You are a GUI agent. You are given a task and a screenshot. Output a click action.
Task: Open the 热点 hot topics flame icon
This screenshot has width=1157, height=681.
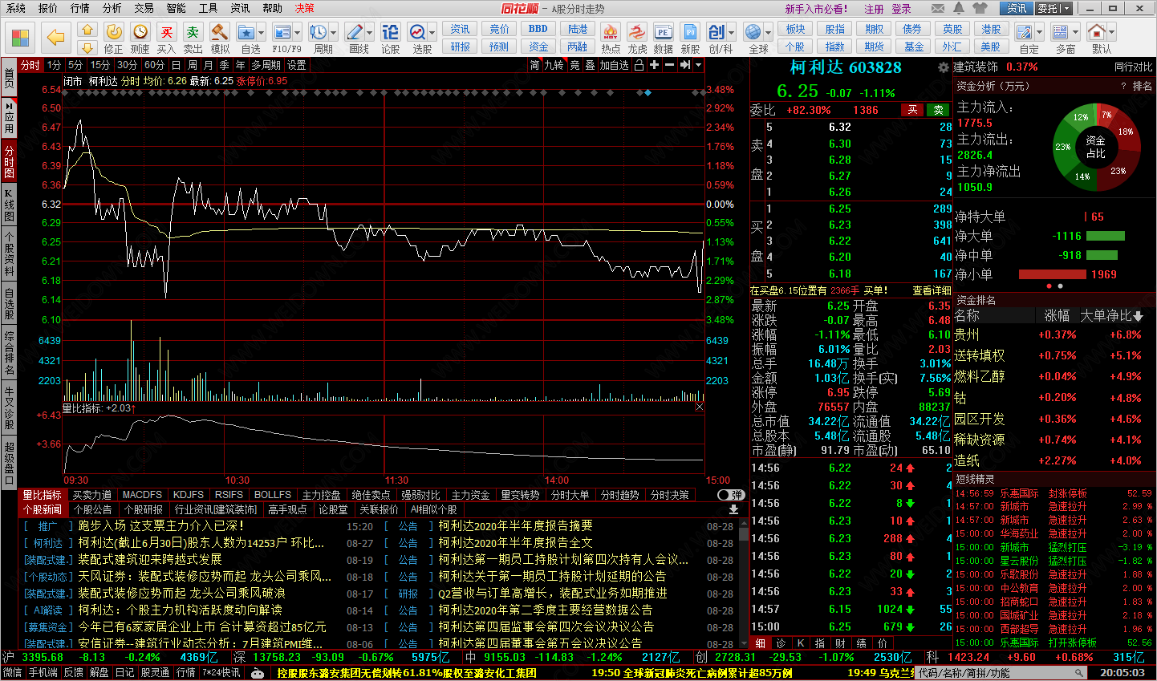pyautogui.click(x=611, y=32)
